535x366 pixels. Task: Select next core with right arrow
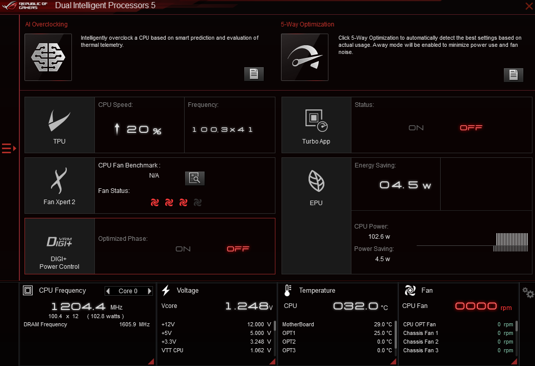149,291
